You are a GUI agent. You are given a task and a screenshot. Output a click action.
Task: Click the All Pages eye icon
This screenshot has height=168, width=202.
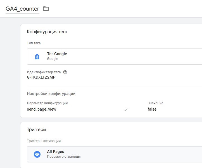pos(37,154)
